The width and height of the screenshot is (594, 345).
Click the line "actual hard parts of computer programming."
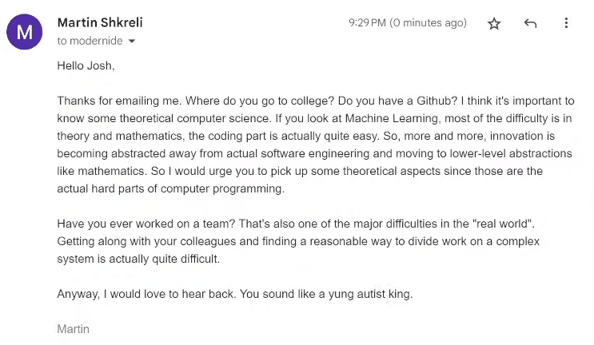[x=171, y=188]
